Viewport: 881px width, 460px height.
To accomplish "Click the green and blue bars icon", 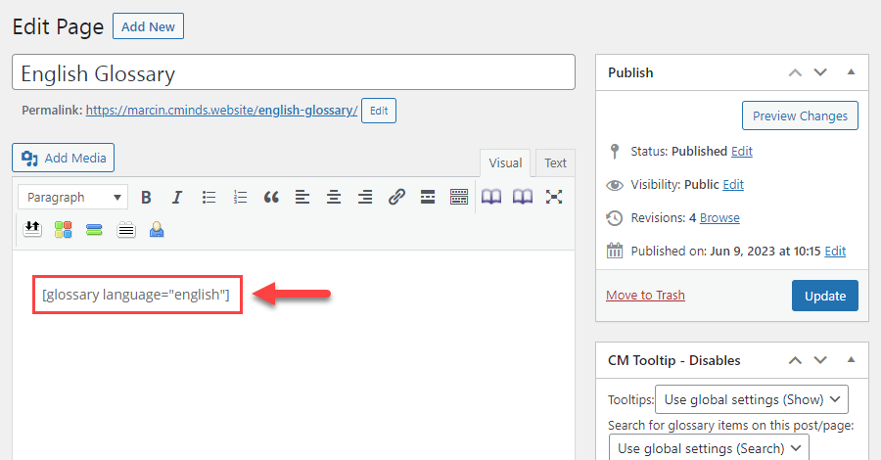I will pos(94,230).
